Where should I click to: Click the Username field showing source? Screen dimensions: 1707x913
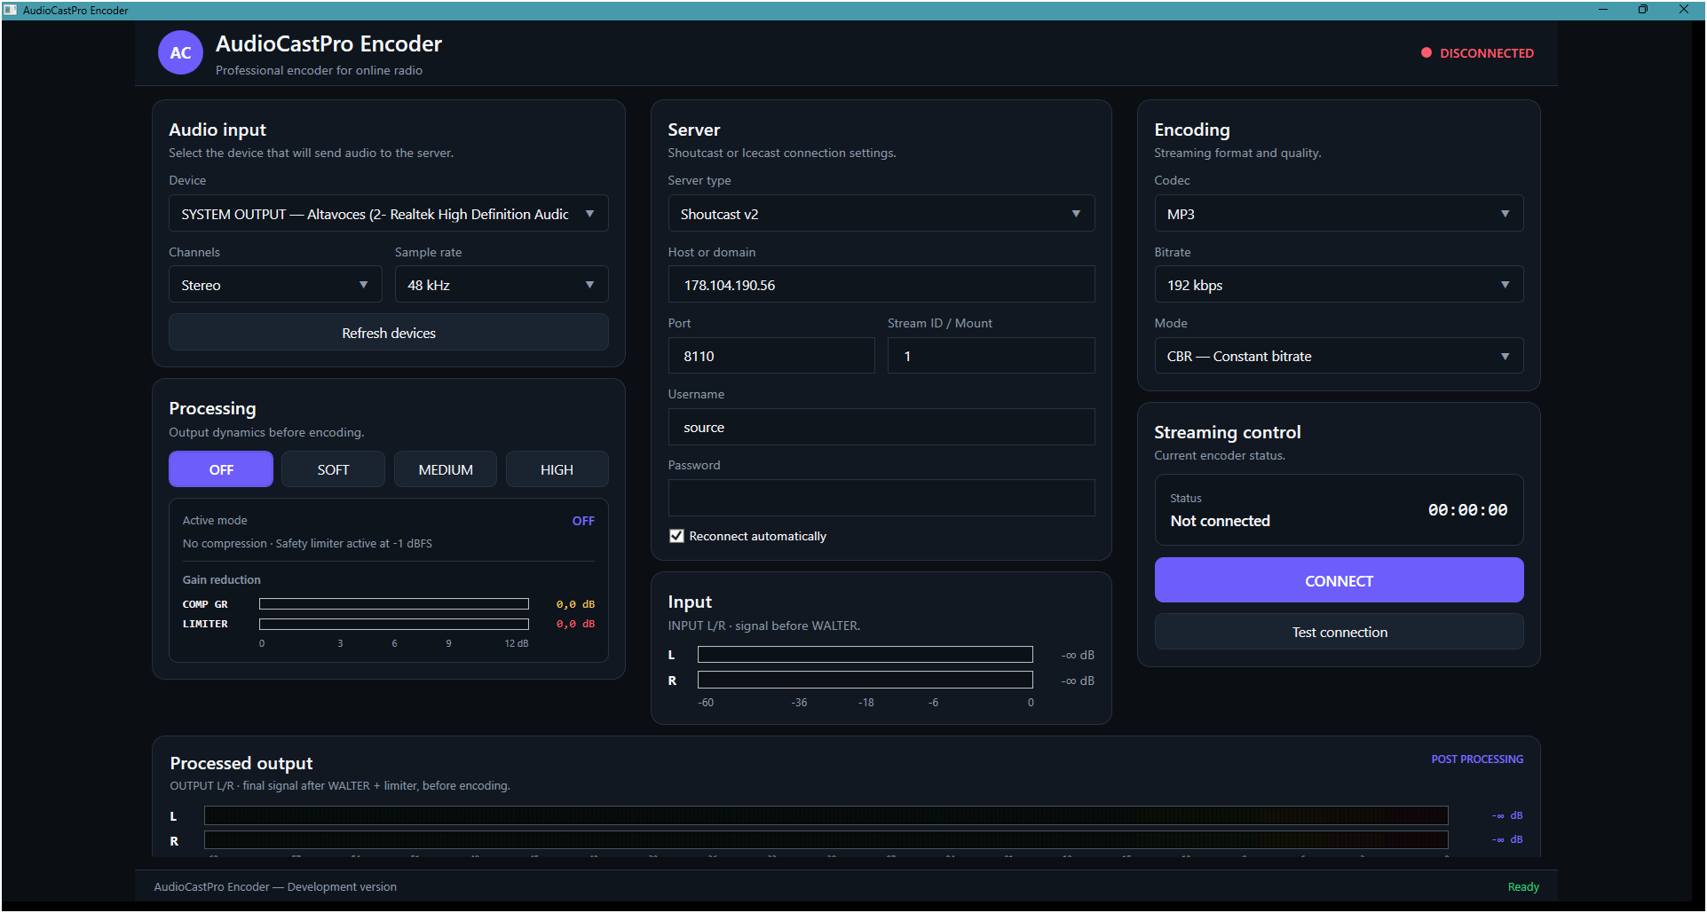click(x=881, y=427)
